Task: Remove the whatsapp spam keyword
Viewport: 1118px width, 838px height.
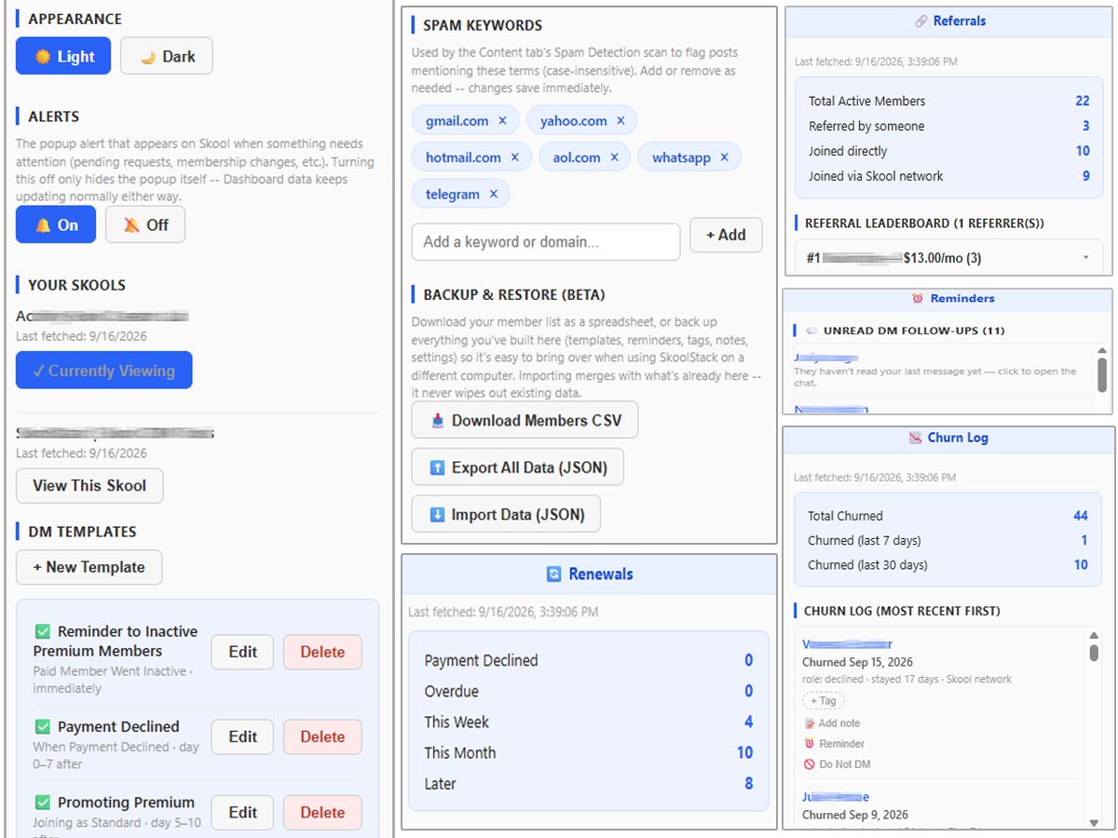Action: pyautogui.click(x=724, y=157)
